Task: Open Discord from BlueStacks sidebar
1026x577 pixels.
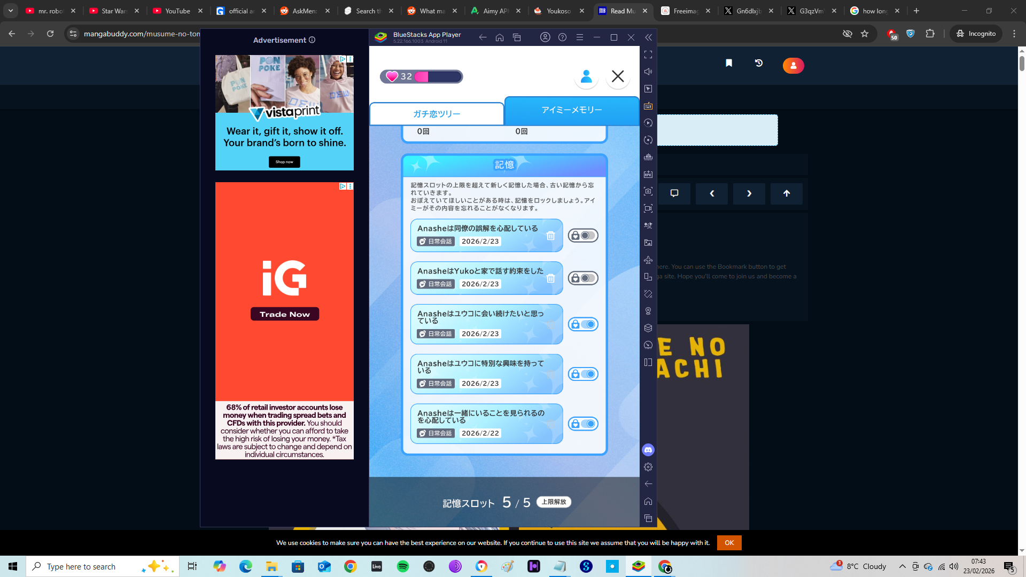Action: [648, 450]
